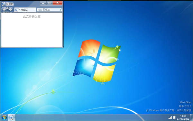Click the Forward arrow in Recycle Bin window

(x=11, y=10)
